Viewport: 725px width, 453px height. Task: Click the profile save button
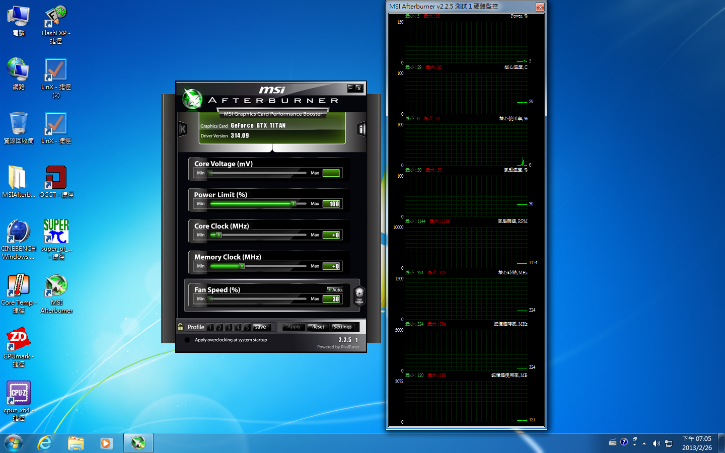262,327
